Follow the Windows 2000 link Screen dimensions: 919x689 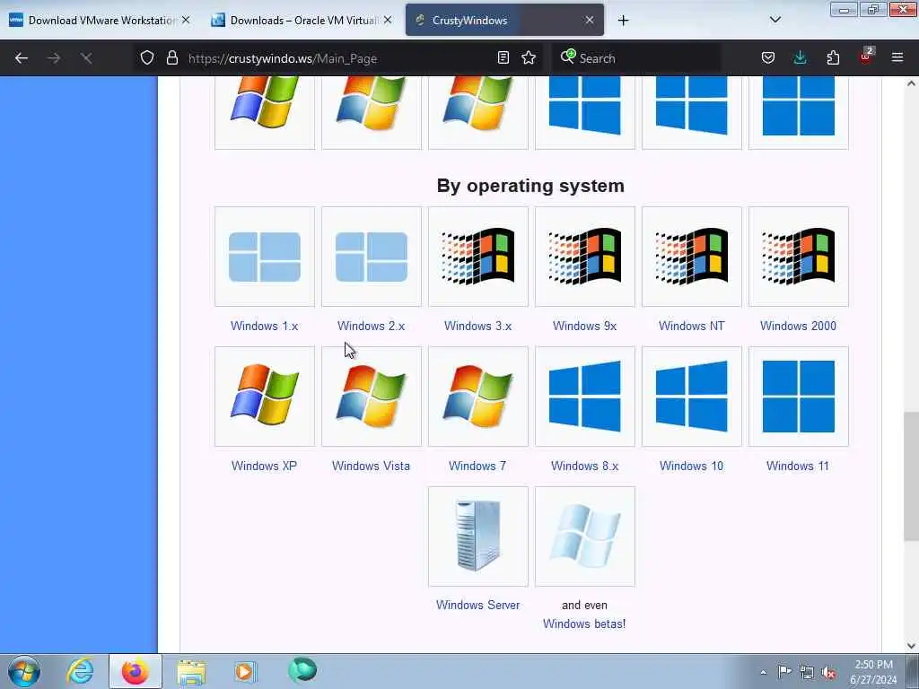point(798,326)
